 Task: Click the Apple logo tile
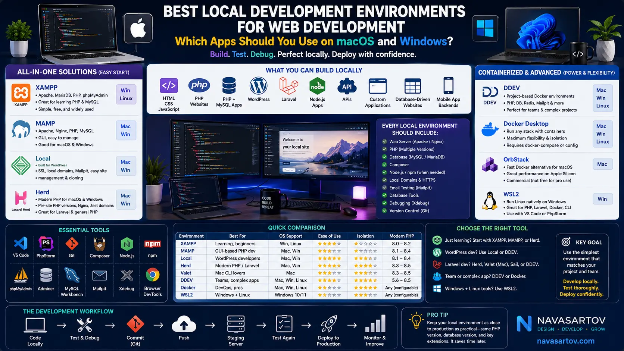138,28
